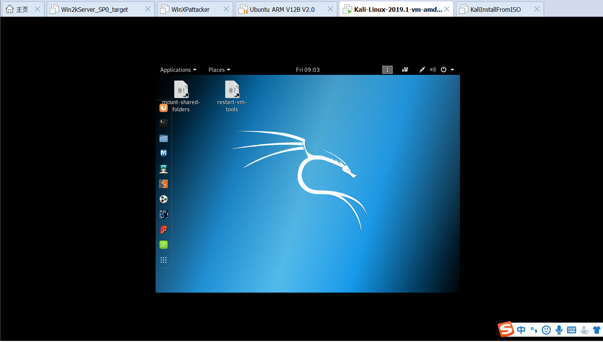Launch the Faraday IDE red F icon
The width and height of the screenshot is (603, 342).
[x=164, y=230]
